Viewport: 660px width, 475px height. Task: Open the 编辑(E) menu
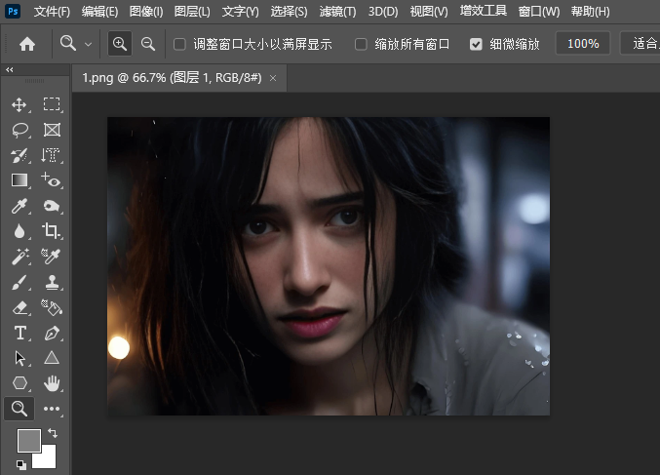[x=99, y=12]
